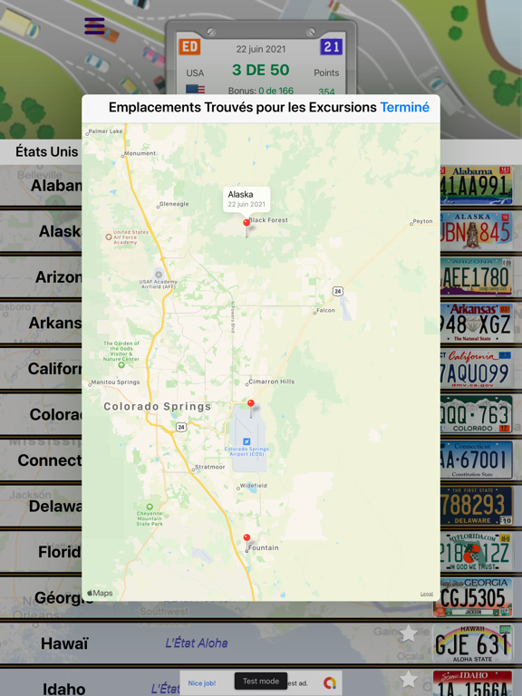This screenshot has height=696, width=522.
Task: Tap the 22 juin 2021 date in scoreboard
Action: (261, 49)
